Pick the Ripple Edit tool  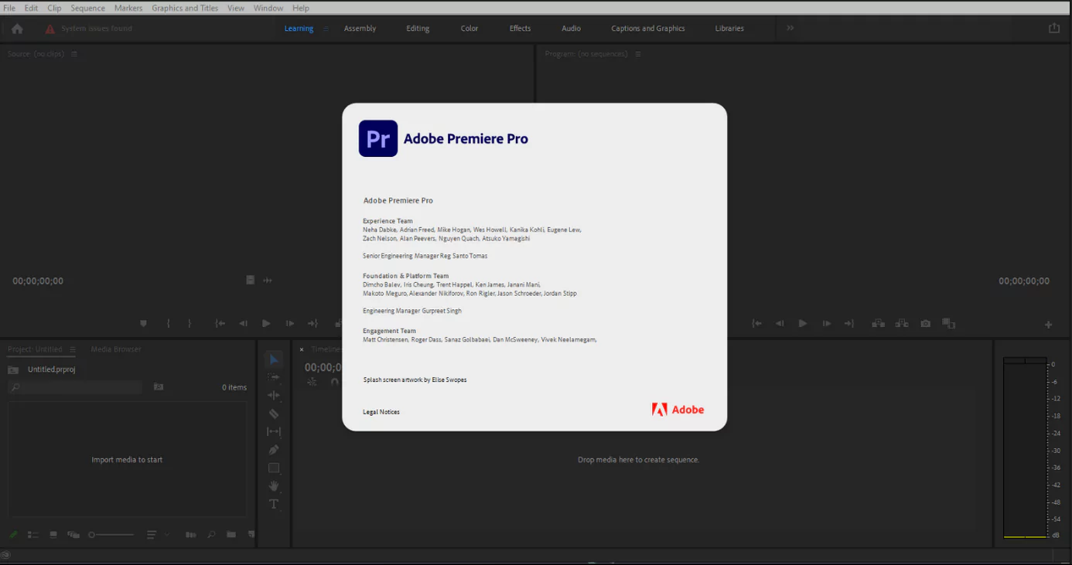[x=273, y=395]
